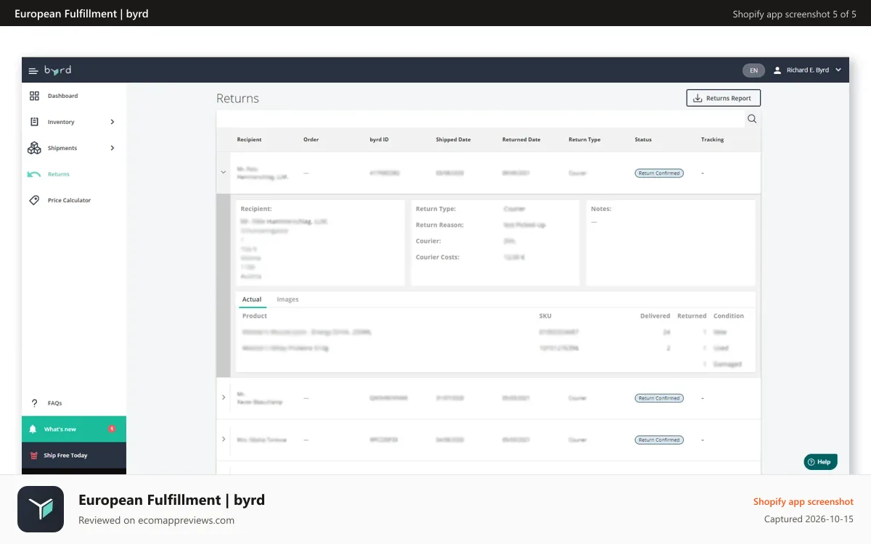The height and width of the screenshot is (544, 871).
Task: Click the Return Reason label
Action: point(440,225)
